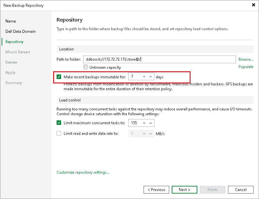The height and width of the screenshot is (199, 259).
Task: Click the database capacity icon
Action: (86, 67)
